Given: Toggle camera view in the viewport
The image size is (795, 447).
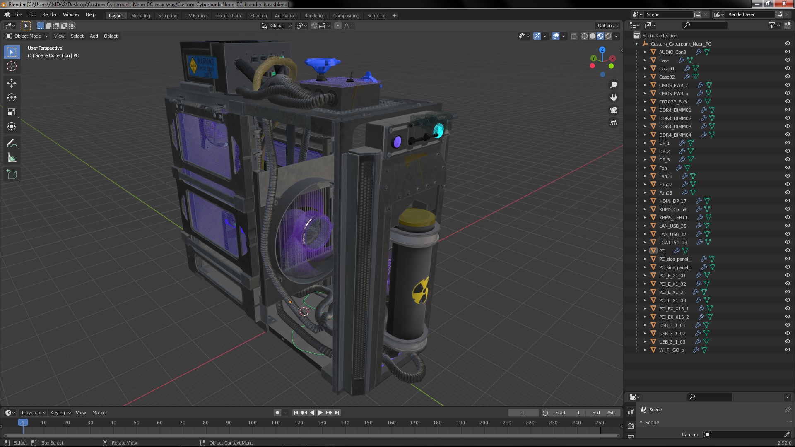Looking at the screenshot, I should (614, 110).
